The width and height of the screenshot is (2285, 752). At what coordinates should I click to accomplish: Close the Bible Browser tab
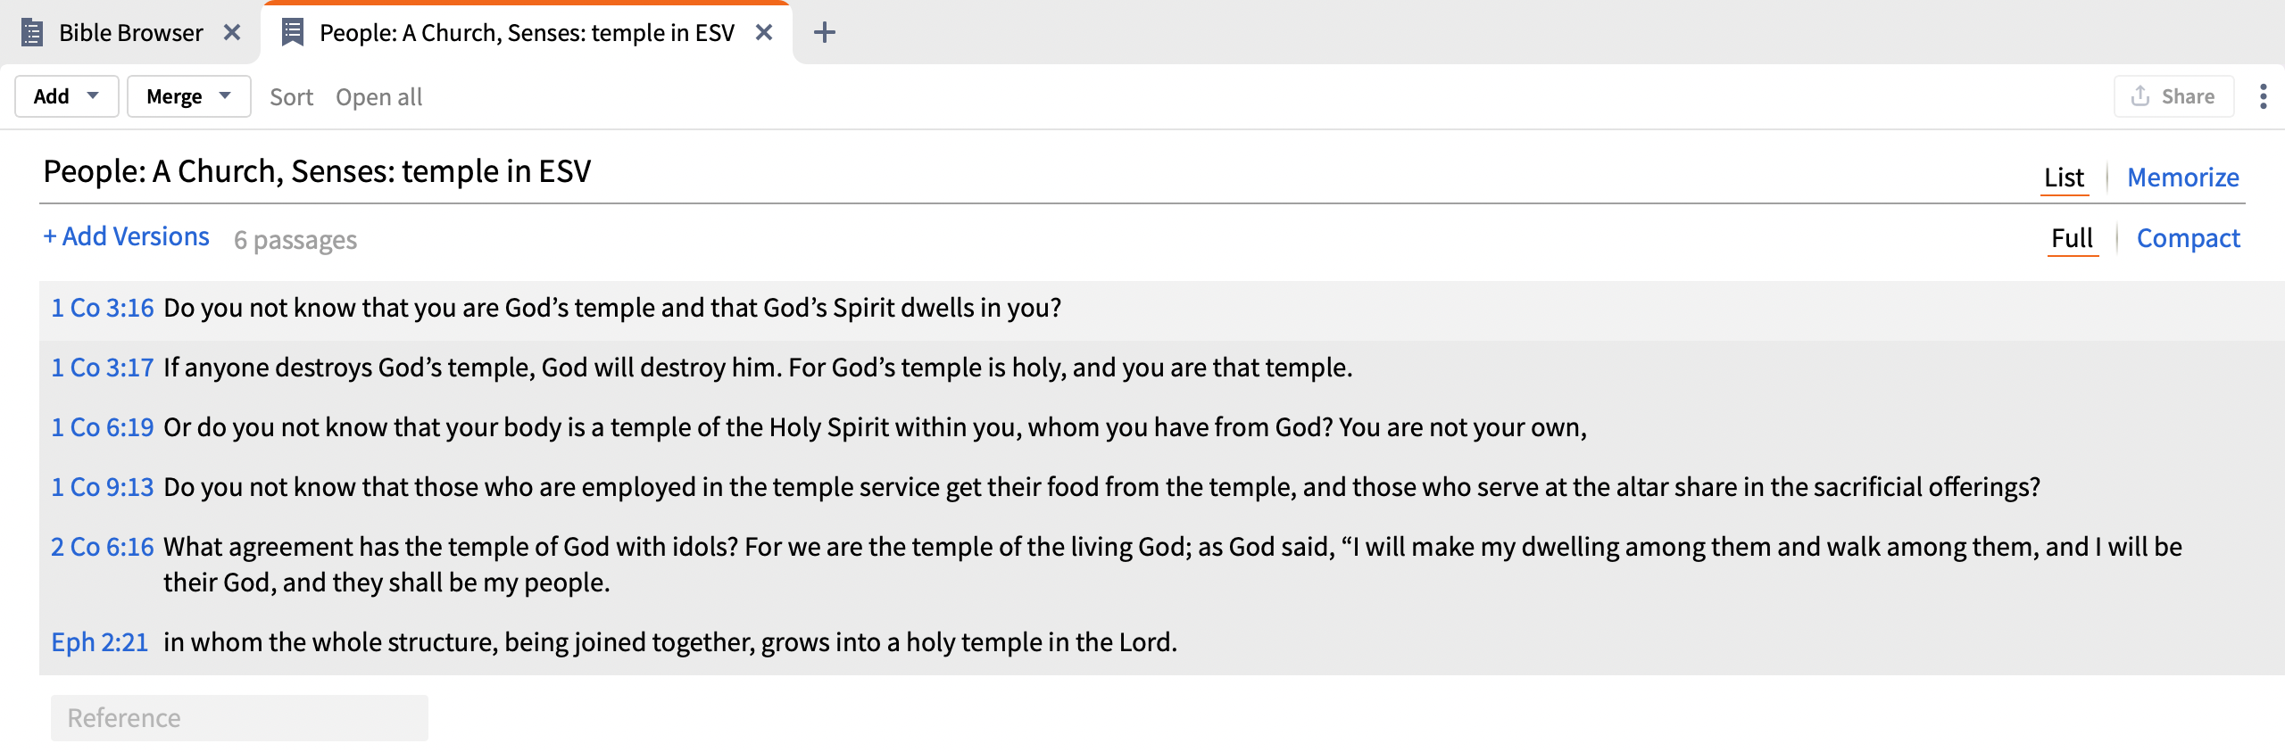(232, 33)
